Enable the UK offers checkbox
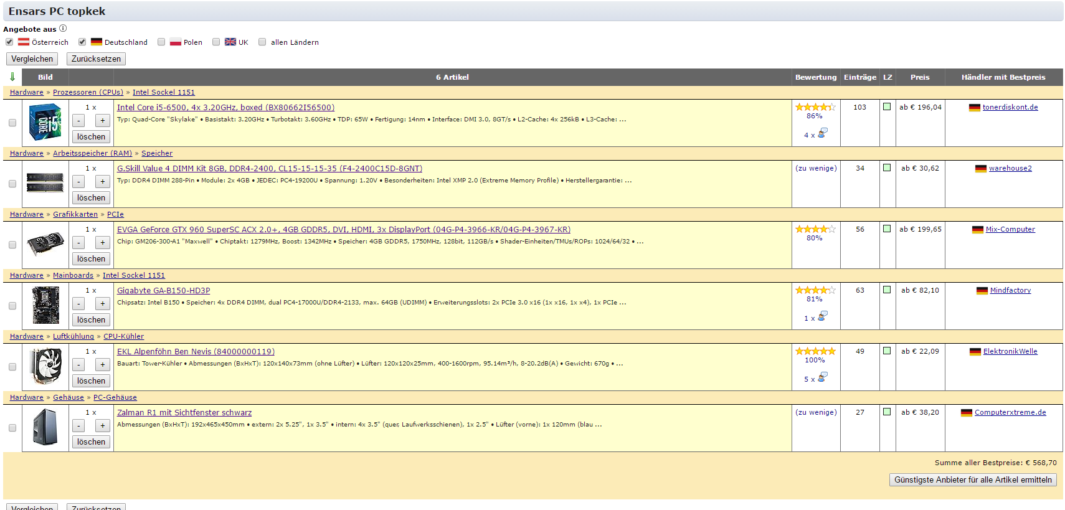Viewport: 1065px width, 510px height. pyautogui.click(x=216, y=42)
